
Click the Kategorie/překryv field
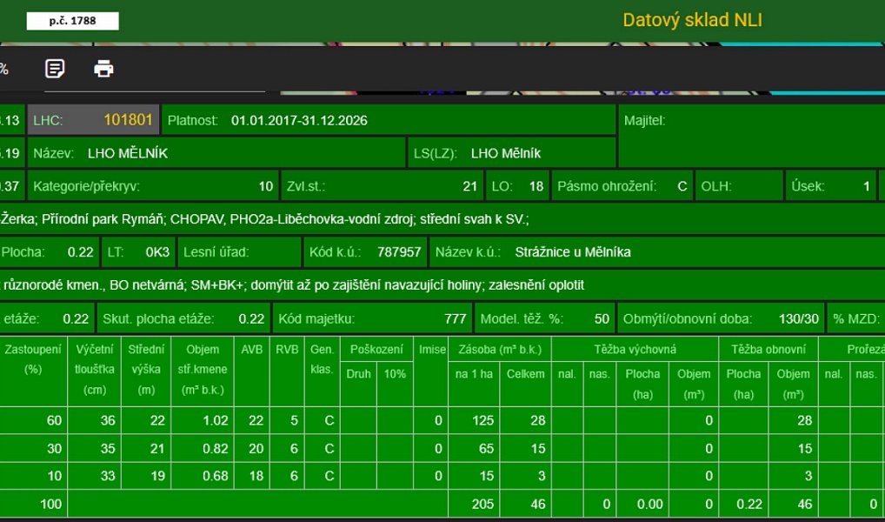coord(153,186)
